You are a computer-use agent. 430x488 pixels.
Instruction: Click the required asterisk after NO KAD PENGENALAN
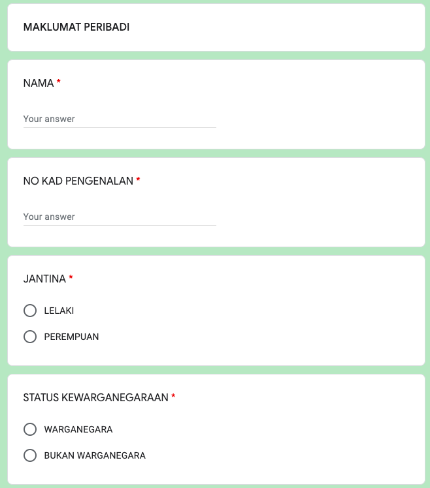click(138, 180)
